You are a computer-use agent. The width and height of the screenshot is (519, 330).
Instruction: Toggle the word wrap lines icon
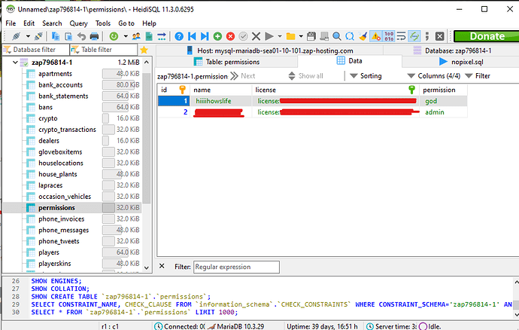point(401,36)
